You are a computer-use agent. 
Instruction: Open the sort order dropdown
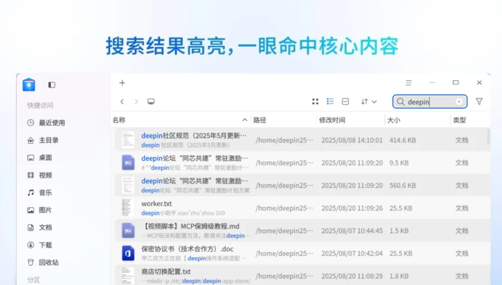click(x=369, y=101)
